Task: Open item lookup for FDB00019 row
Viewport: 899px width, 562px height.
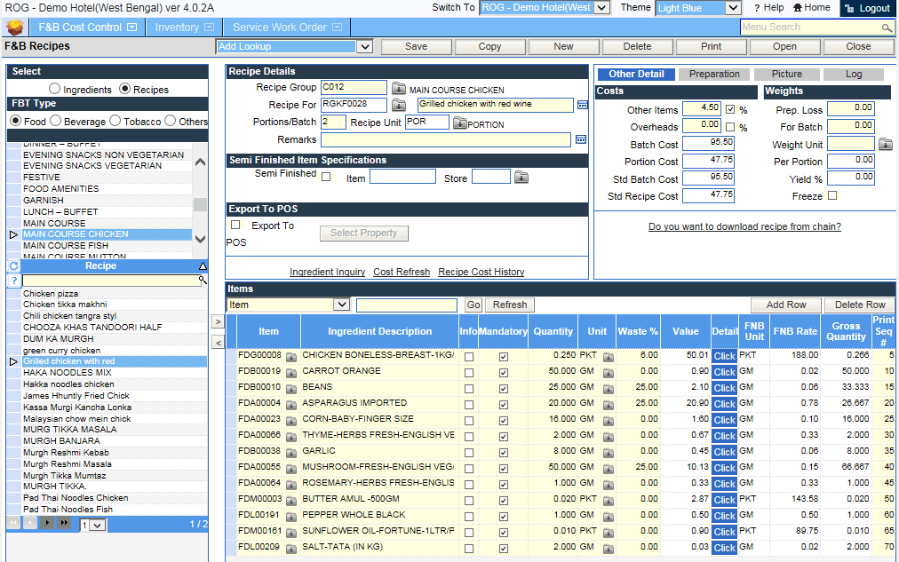Action: (291, 372)
